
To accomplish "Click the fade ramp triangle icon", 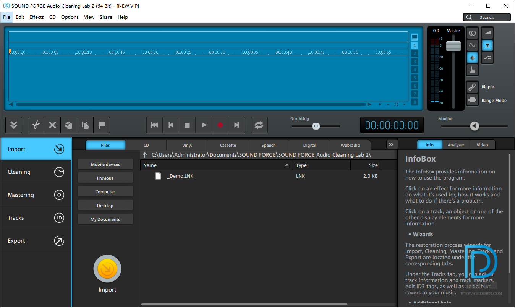I will [487, 33].
